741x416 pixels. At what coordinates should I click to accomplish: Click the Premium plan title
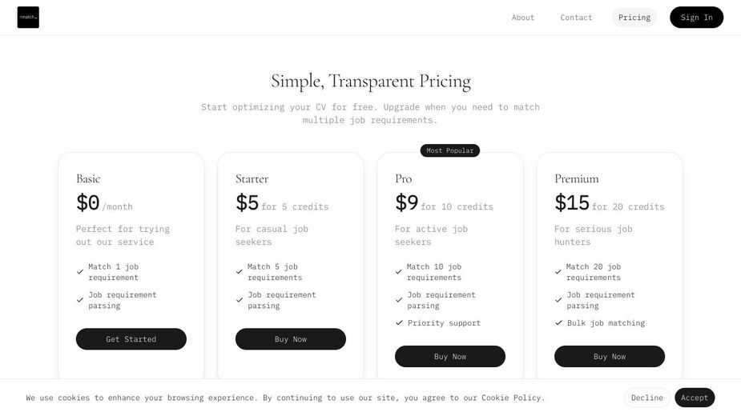(577, 179)
